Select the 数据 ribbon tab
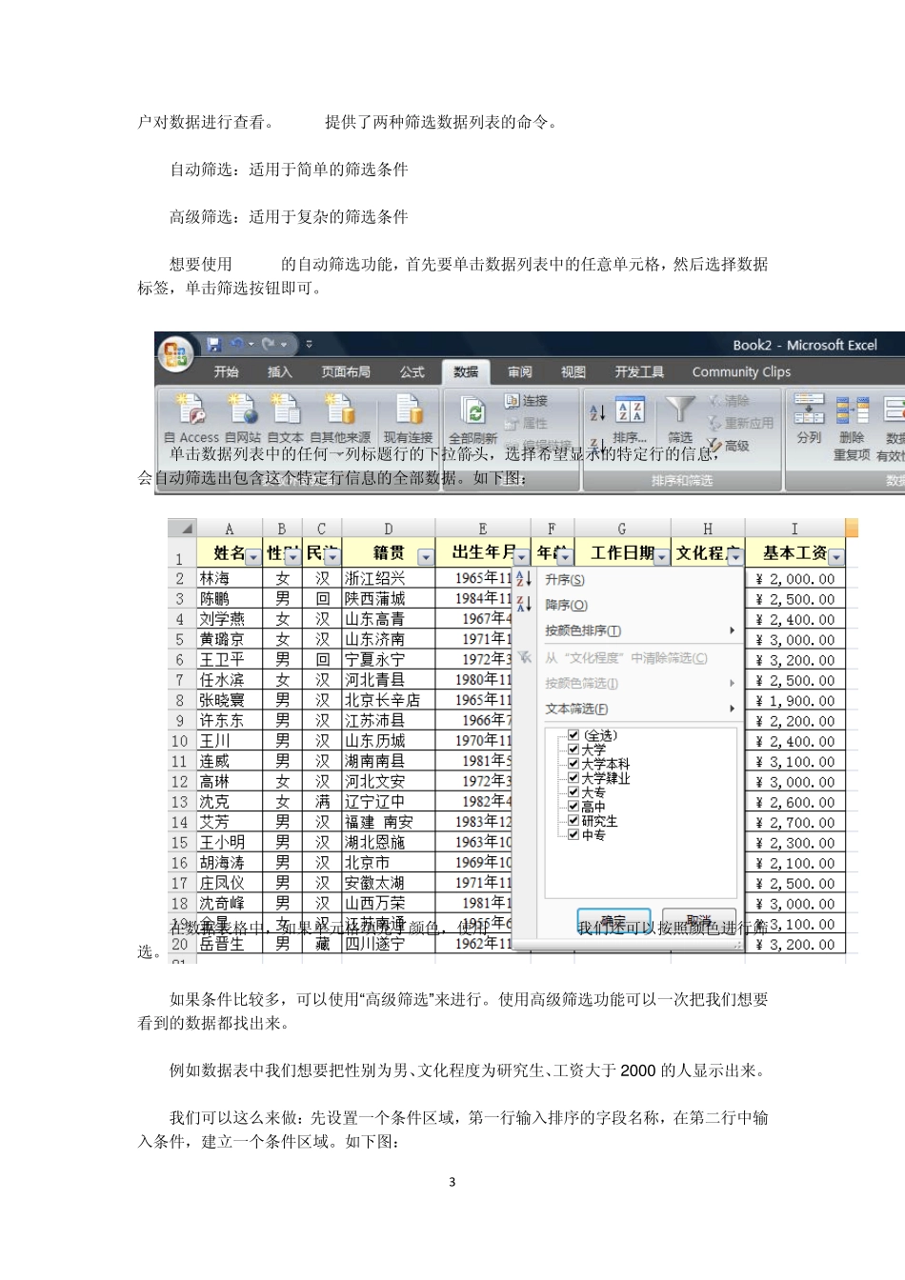905x1280 pixels. click(466, 372)
